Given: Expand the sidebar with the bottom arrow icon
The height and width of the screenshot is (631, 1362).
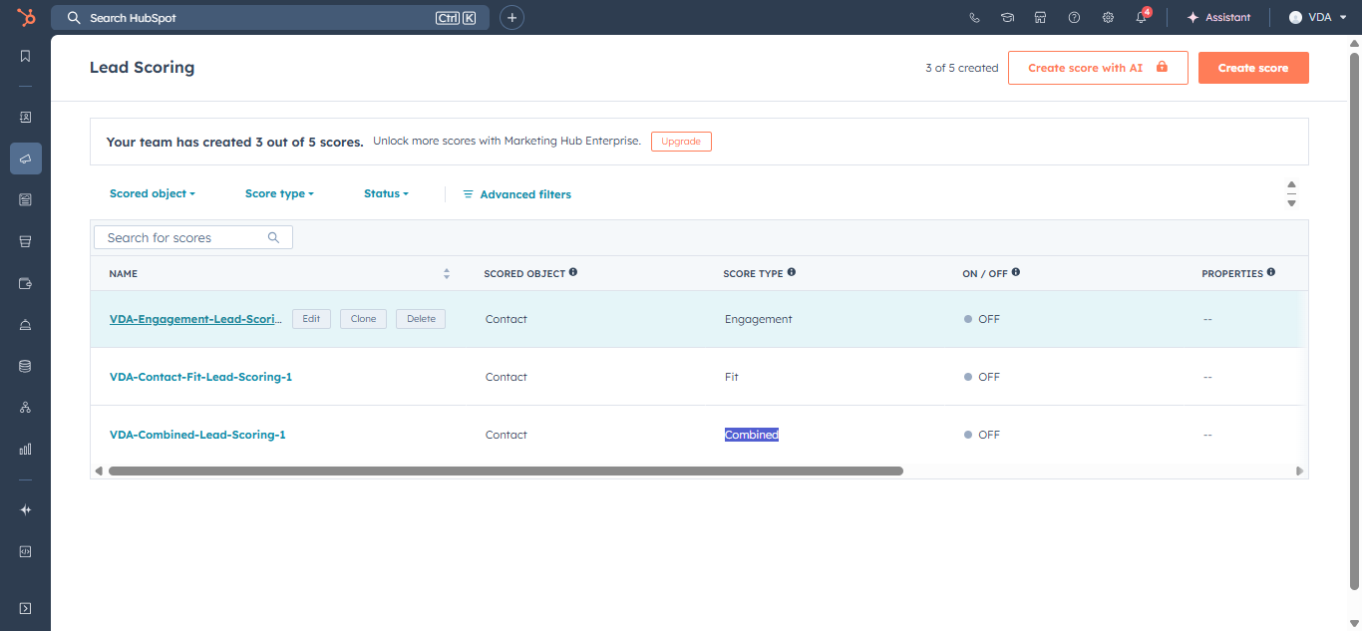Looking at the screenshot, I should [25, 608].
